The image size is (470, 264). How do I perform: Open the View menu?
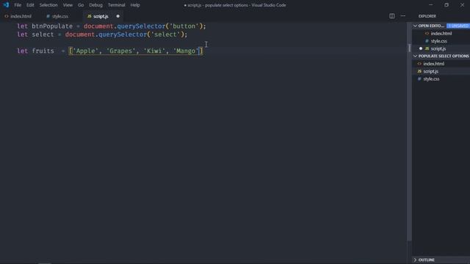68,5
